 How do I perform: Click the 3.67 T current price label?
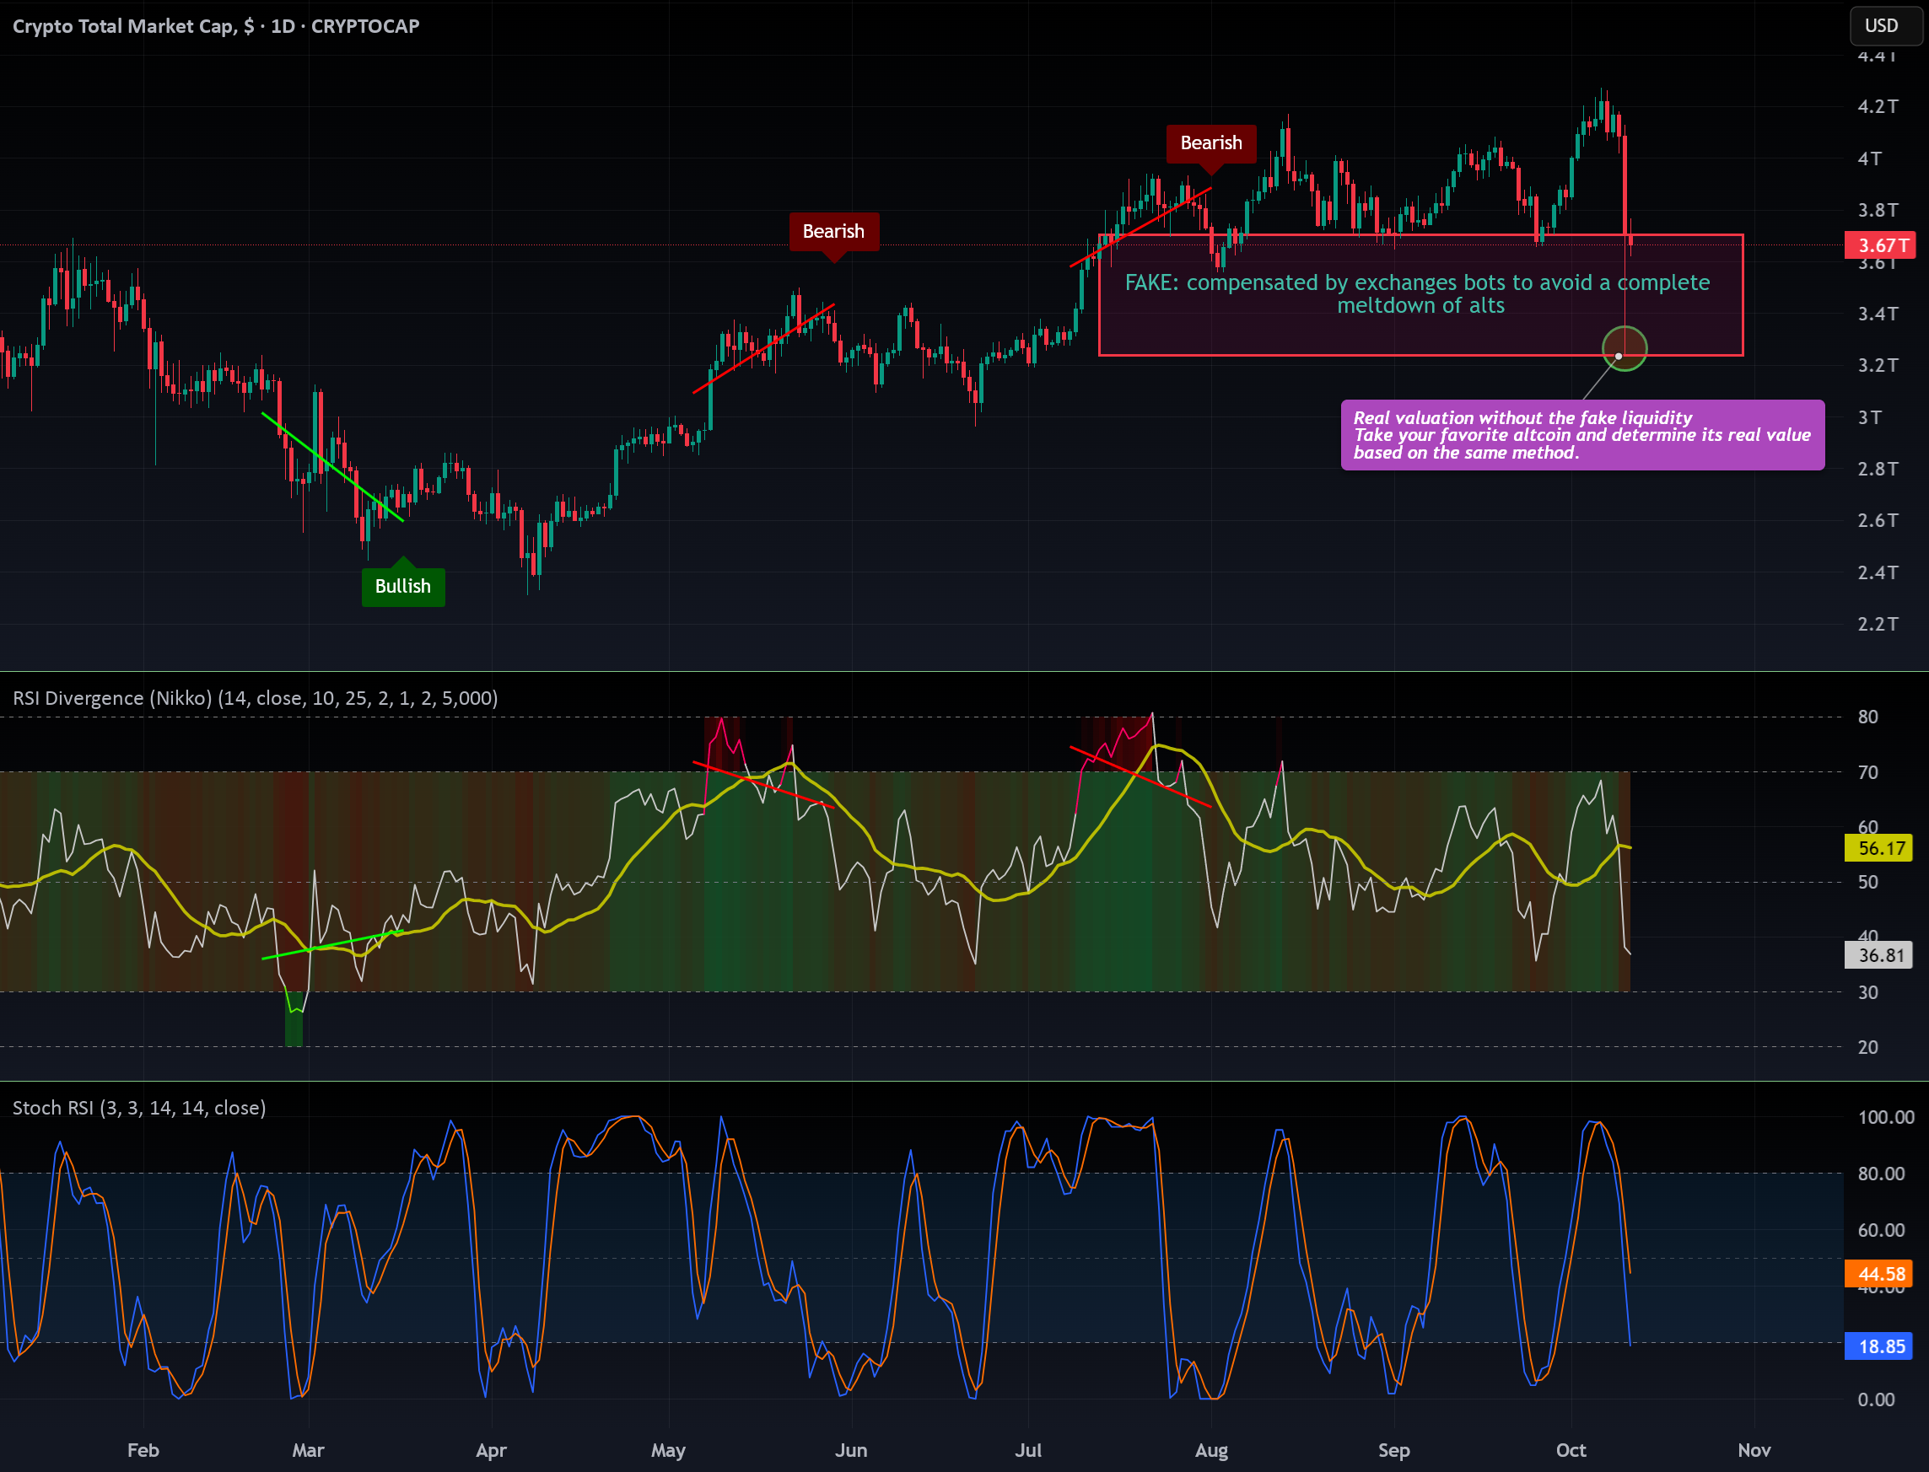[1880, 245]
